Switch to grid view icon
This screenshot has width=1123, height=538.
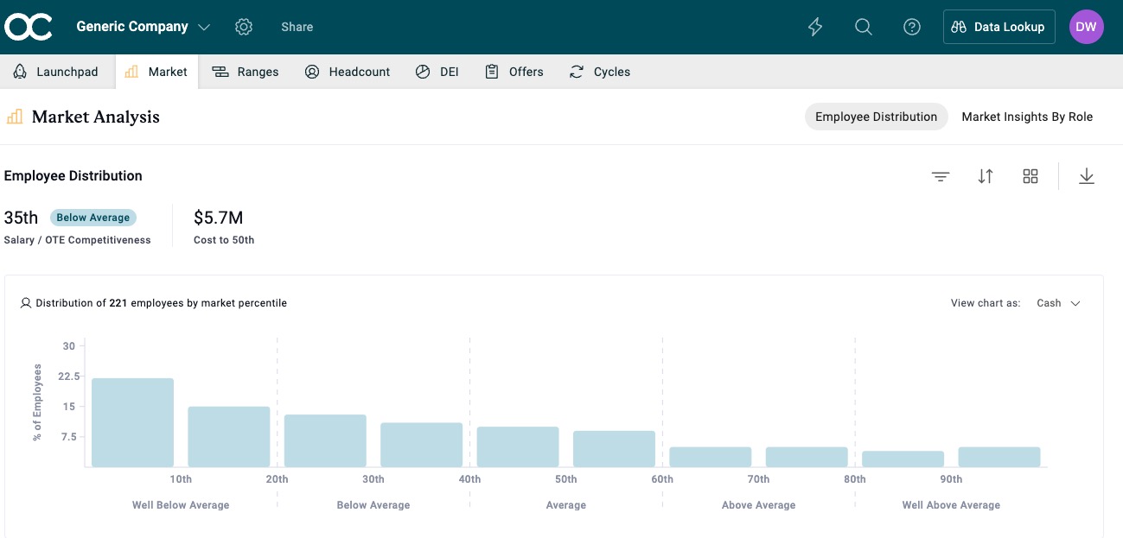(x=1030, y=176)
